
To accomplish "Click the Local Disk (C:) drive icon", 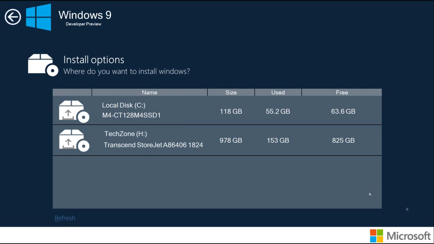I will coord(74,111).
